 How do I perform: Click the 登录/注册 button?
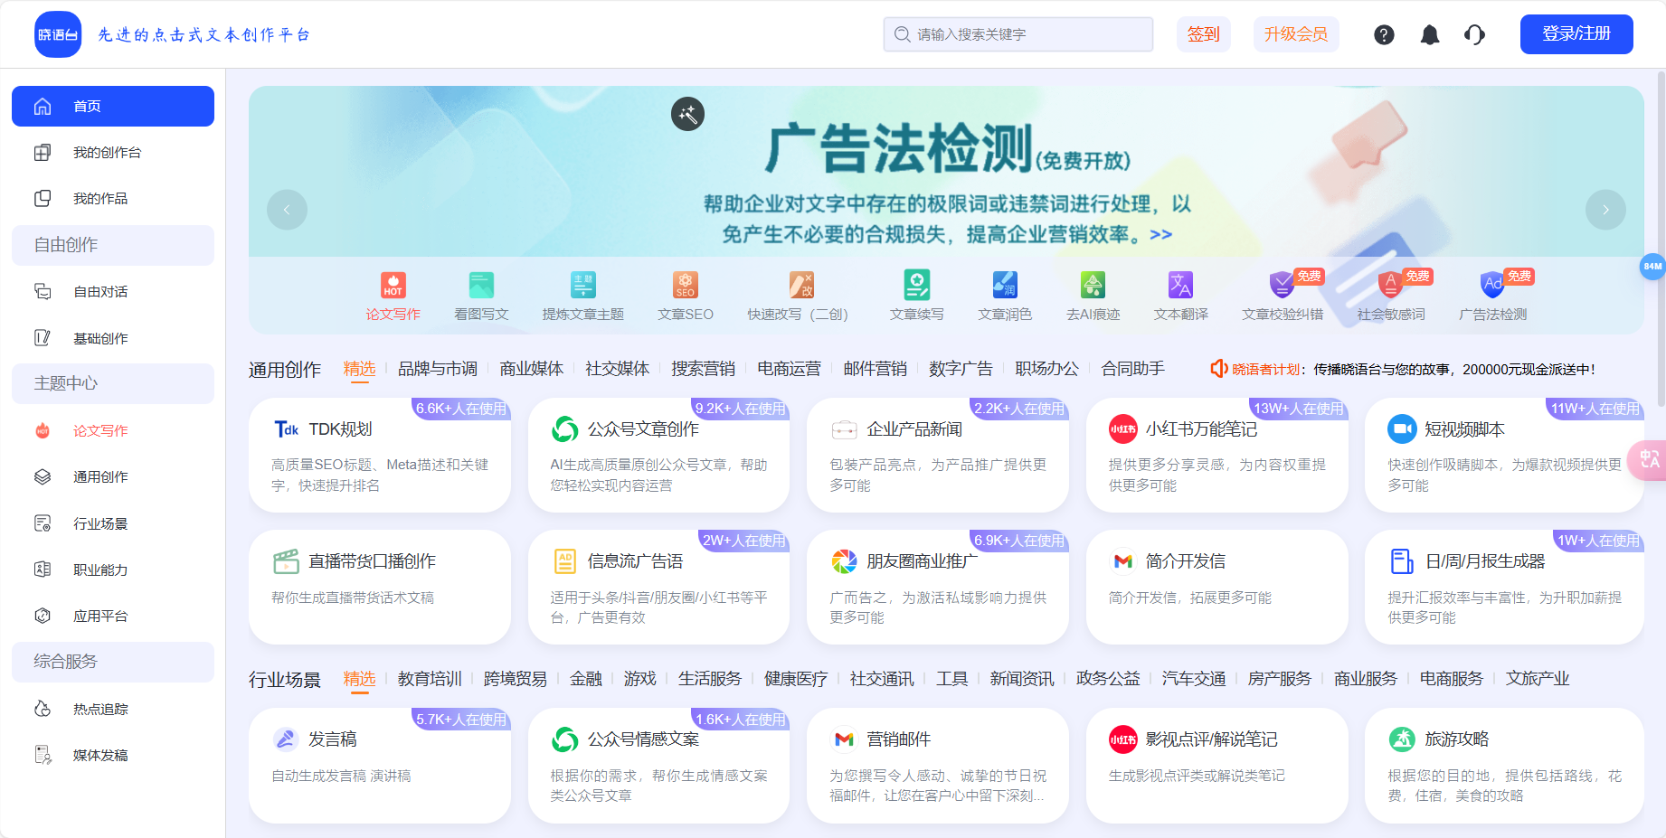point(1576,33)
